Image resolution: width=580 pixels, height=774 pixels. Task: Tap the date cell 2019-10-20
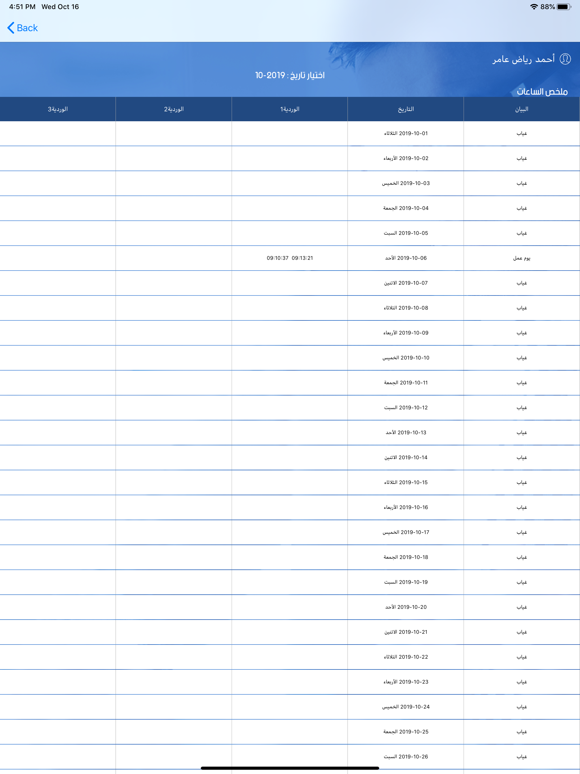(x=406, y=607)
